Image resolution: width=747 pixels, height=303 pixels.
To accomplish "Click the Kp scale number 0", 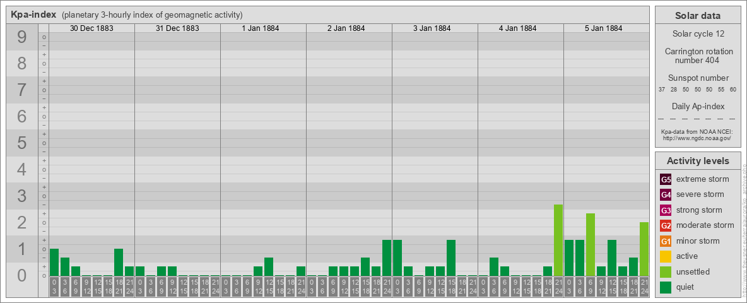I will [x=22, y=275].
